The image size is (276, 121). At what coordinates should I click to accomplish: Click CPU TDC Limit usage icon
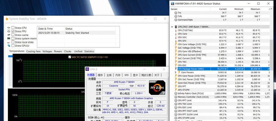click(x=176, y=104)
